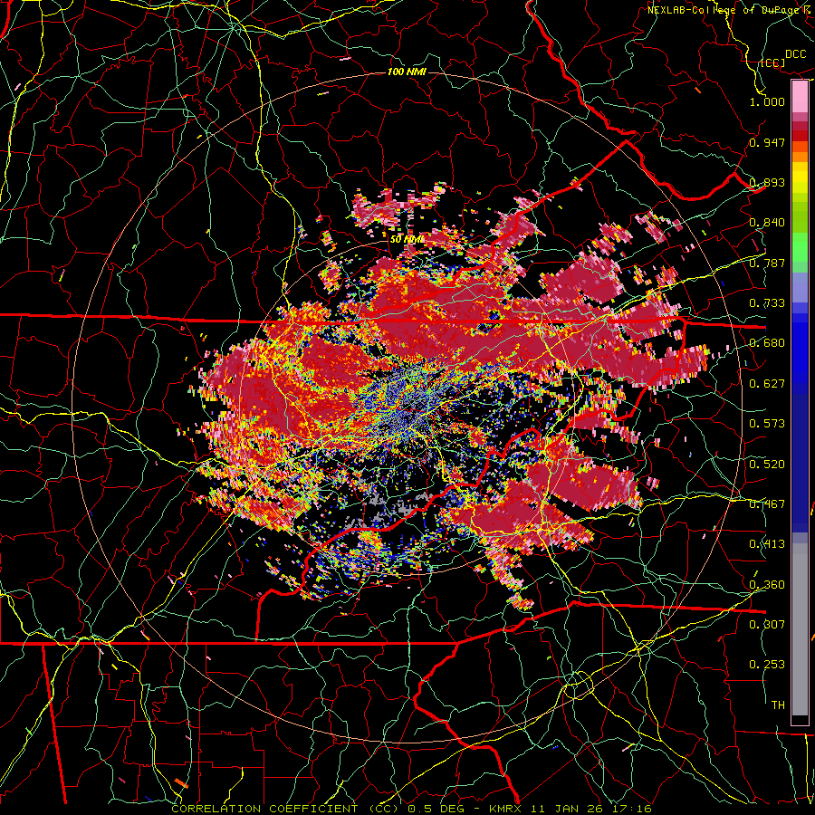Select the 0.733 legend value
This screenshot has width=815, height=815.
point(767,303)
